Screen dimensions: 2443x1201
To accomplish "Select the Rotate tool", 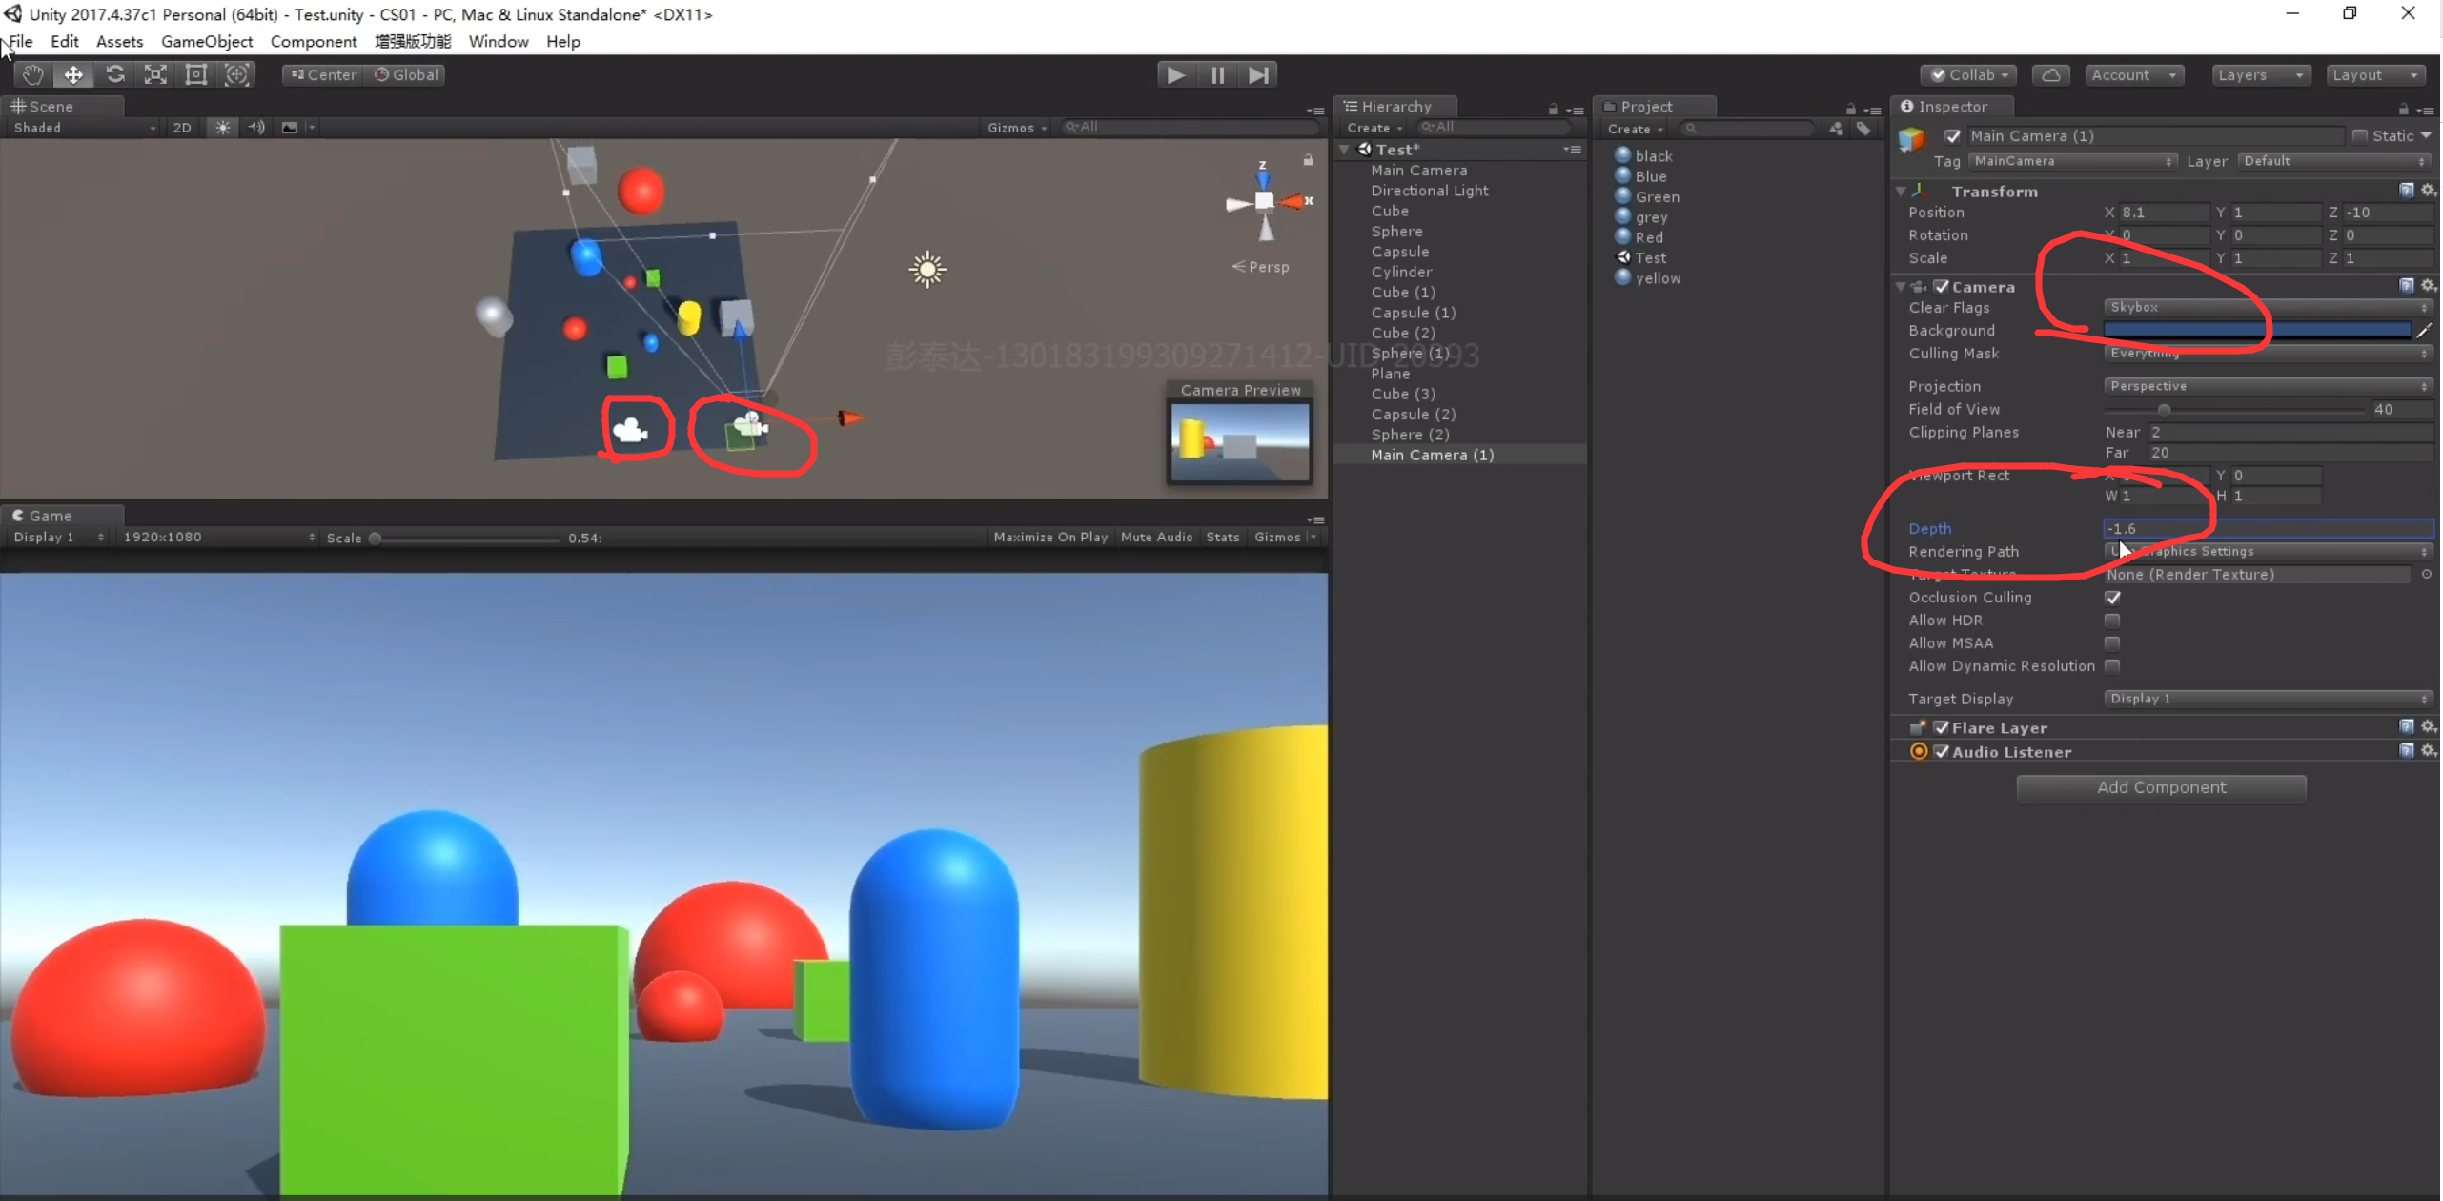I will coord(114,74).
